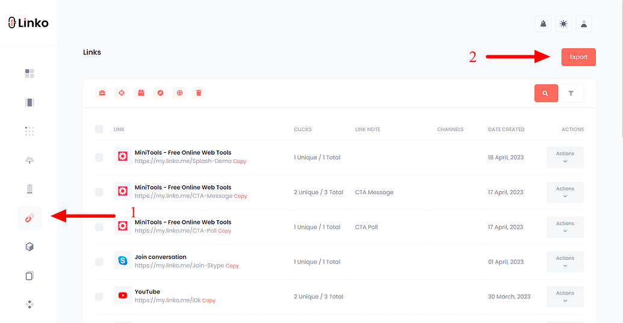Click the cube box sidebar icon
This screenshot has width=623, height=323.
(x=29, y=247)
